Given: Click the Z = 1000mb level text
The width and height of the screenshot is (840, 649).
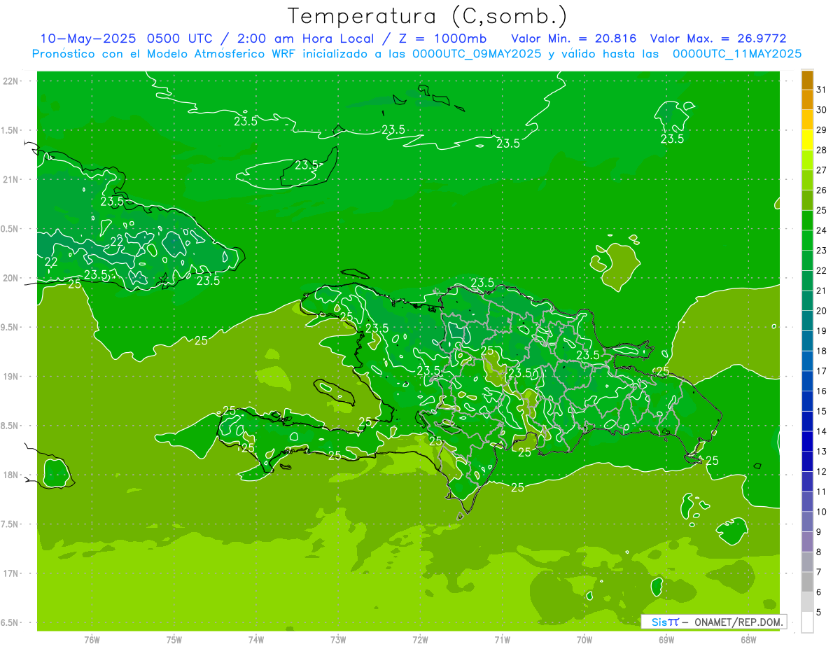Looking at the screenshot, I should pyautogui.click(x=440, y=39).
